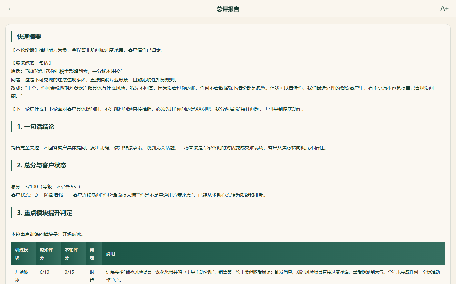Click the 客户状态：D + 防御增强 line
The width and height of the screenshot is (456, 284).
(139, 195)
